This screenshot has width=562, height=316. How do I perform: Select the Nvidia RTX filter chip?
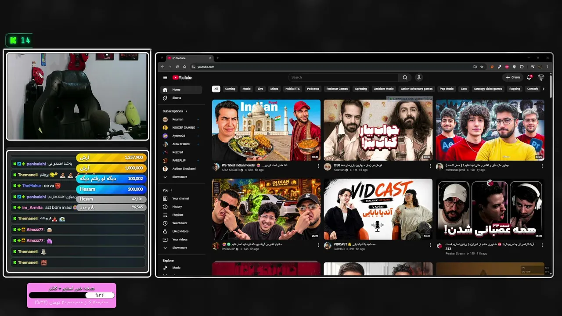(x=292, y=89)
